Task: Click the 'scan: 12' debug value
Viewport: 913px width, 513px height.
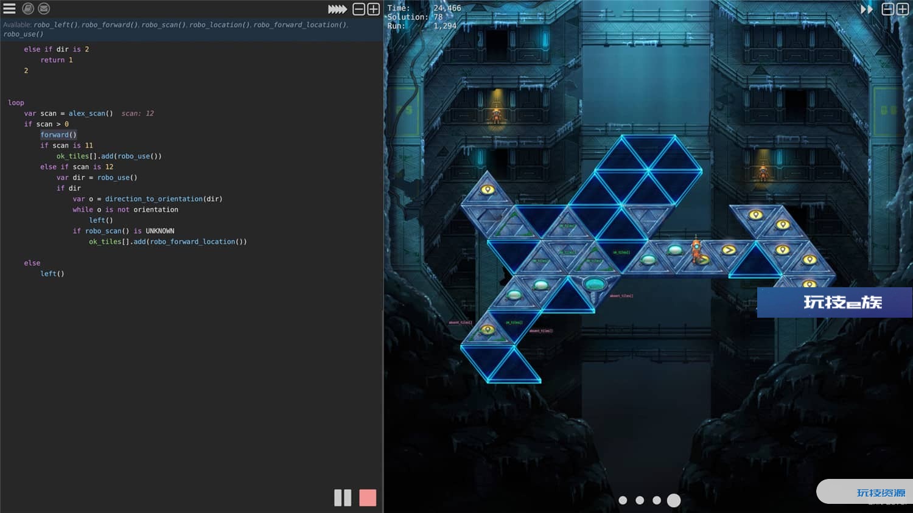Action: tap(138, 114)
